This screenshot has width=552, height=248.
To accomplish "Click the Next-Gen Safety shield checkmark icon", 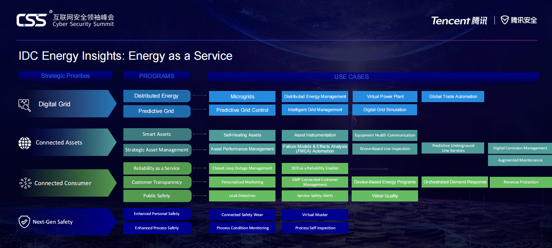I will (x=24, y=222).
